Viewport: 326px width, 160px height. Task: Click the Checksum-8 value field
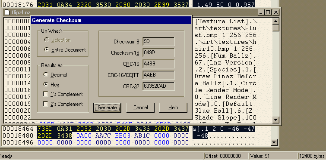click(158, 42)
